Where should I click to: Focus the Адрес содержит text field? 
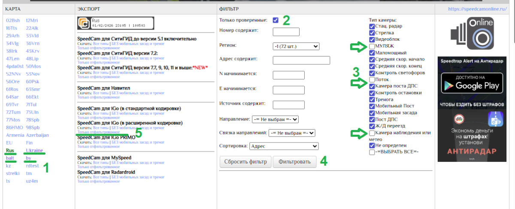click(x=301, y=60)
